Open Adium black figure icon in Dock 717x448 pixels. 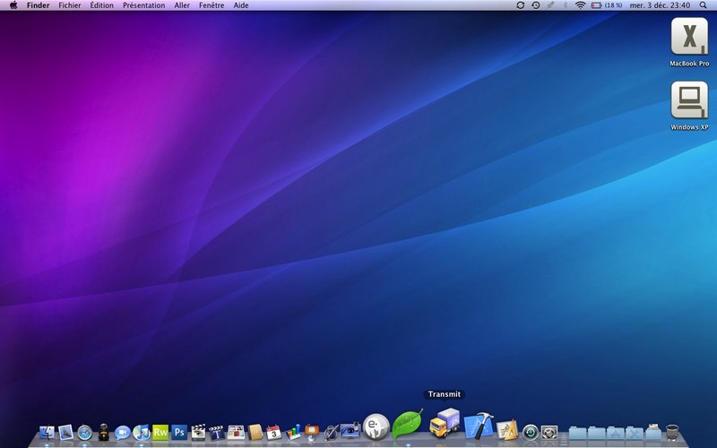click(x=104, y=432)
